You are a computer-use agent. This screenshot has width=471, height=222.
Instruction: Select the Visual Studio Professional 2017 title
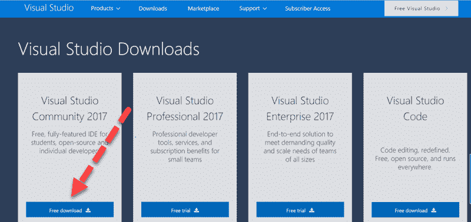click(185, 109)
